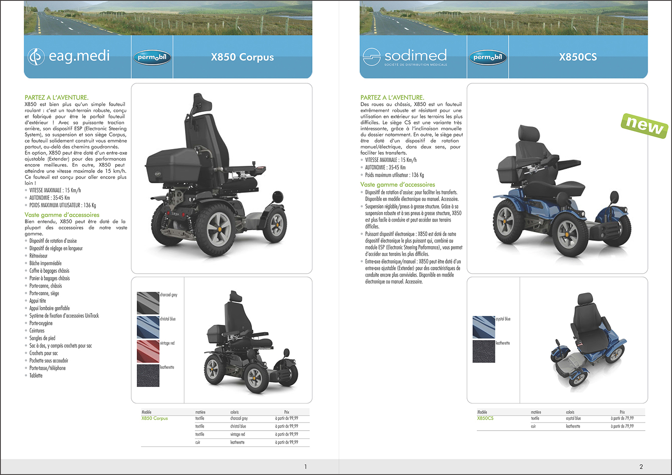Click "Vaste gamme d'accessoires" heading on X850CS page
The height and width of the screenshot is (475, 672).
tap(398, 184)
